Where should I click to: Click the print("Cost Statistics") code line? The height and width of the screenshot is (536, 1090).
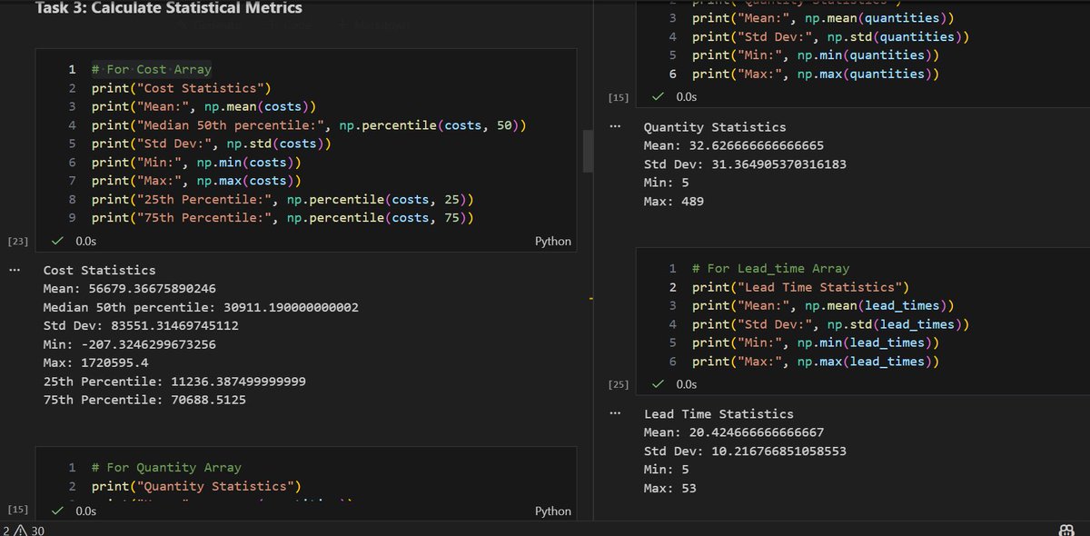click(181, 88)
